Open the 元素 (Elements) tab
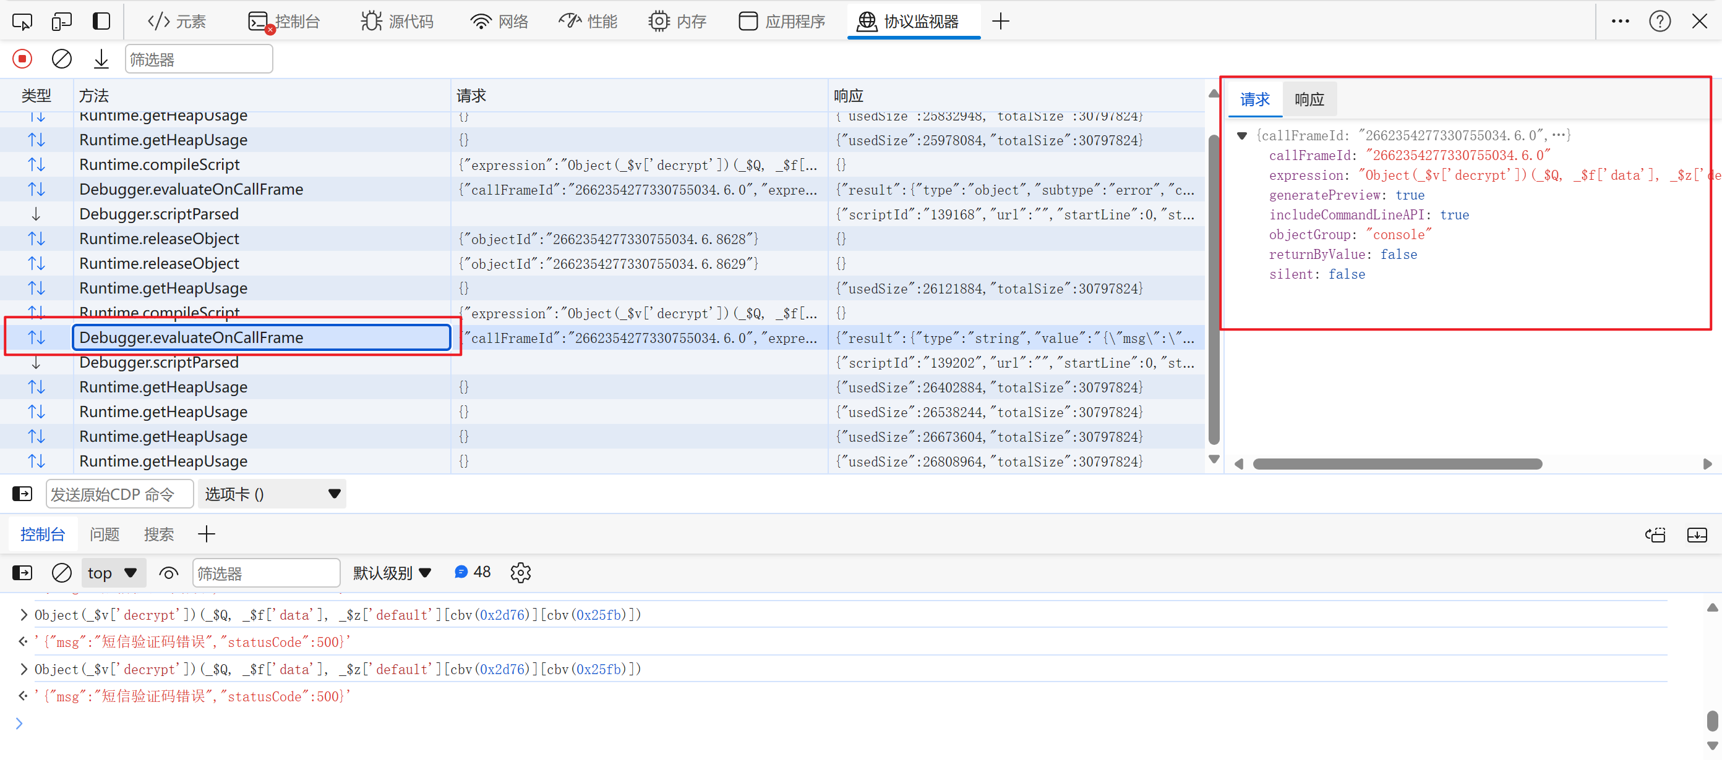Viewport: 1722px width, 760px height. (x=176, y=22)
